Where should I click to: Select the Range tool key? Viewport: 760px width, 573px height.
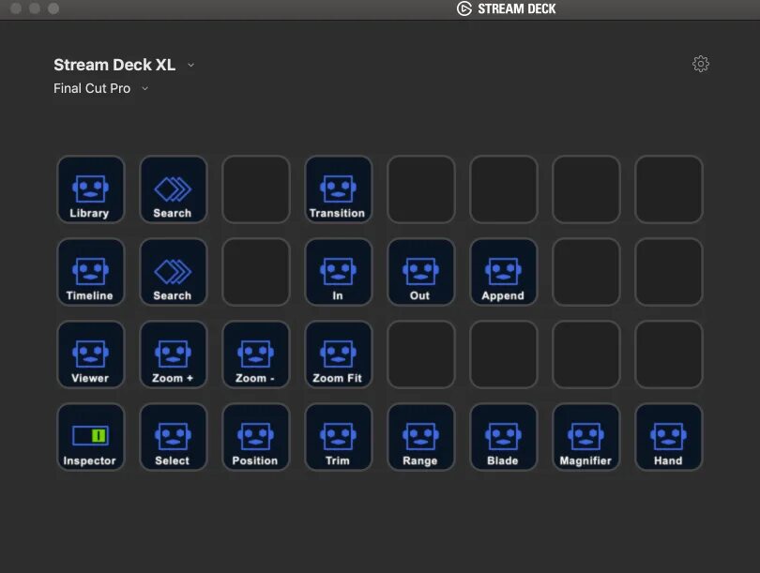coord(420,437)
